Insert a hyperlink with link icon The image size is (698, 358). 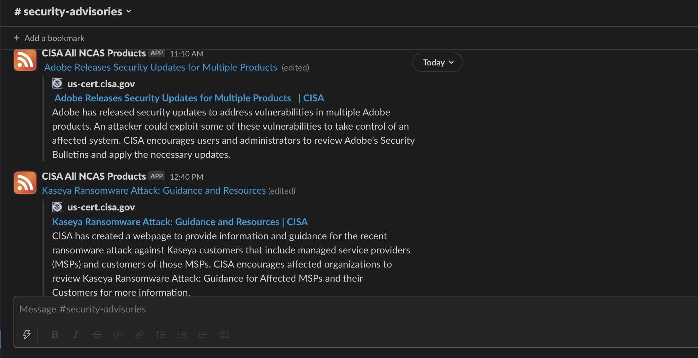[x=139, y=335]
